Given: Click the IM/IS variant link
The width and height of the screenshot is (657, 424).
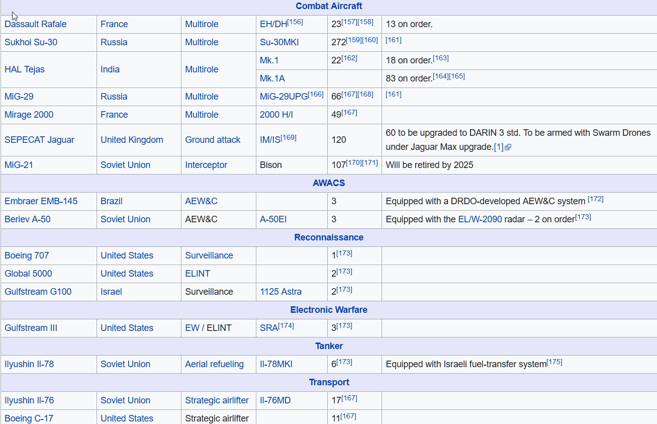Looking at the screenshot, I should [x=270, y=140].
